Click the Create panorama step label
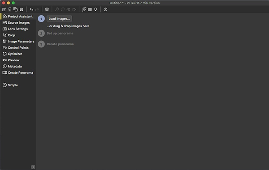 (60, 44)
